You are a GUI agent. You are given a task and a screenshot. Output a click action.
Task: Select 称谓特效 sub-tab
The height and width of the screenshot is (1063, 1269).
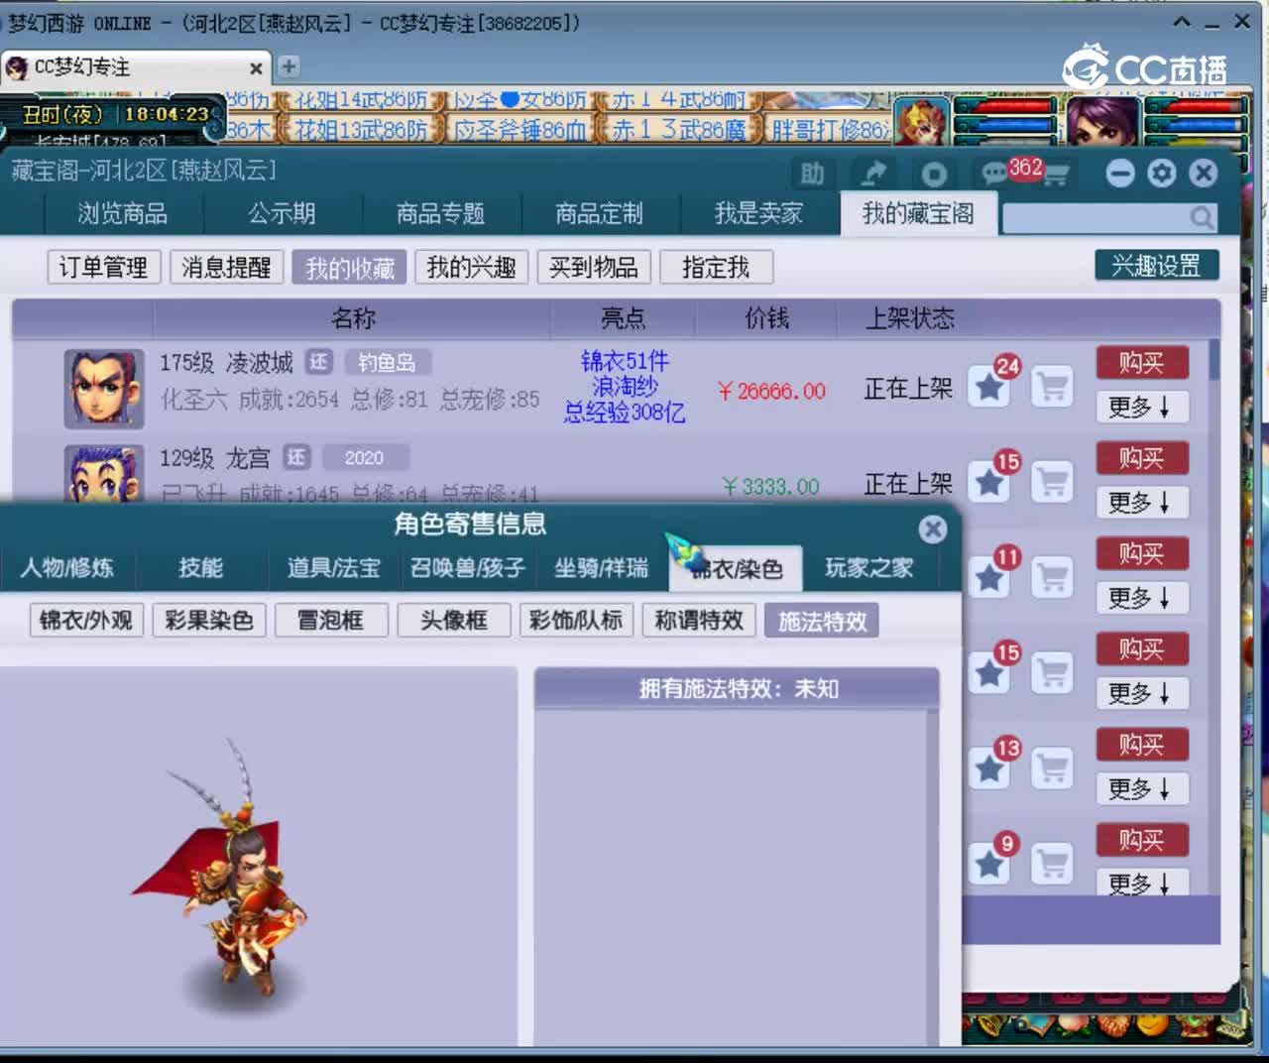(699, 621)
